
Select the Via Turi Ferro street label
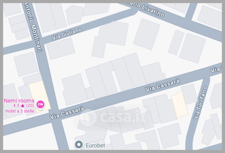click(201, 103)
